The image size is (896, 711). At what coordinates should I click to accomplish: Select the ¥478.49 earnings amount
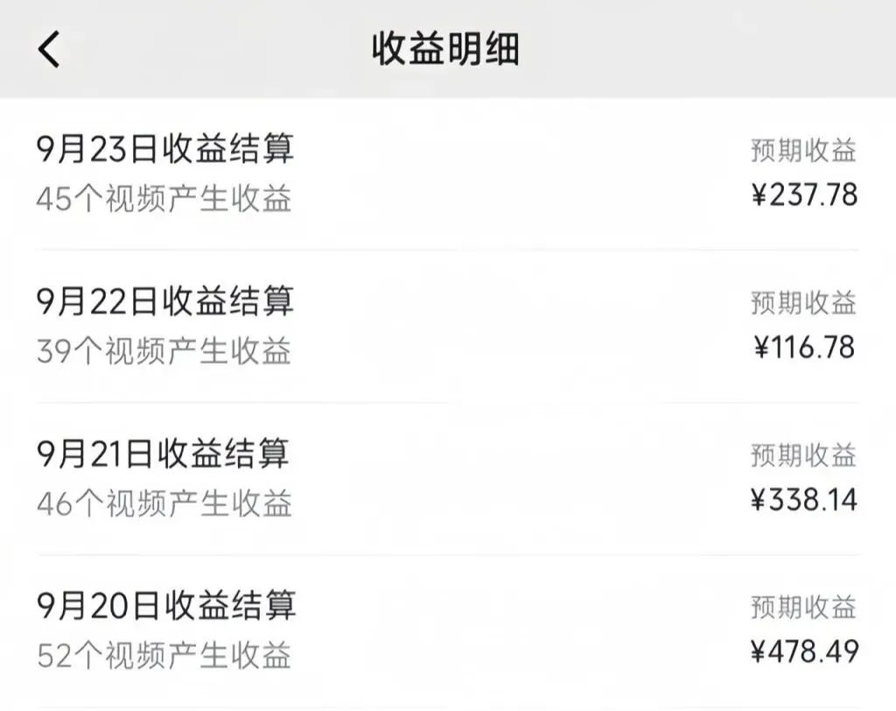click(x=805, y=651)
